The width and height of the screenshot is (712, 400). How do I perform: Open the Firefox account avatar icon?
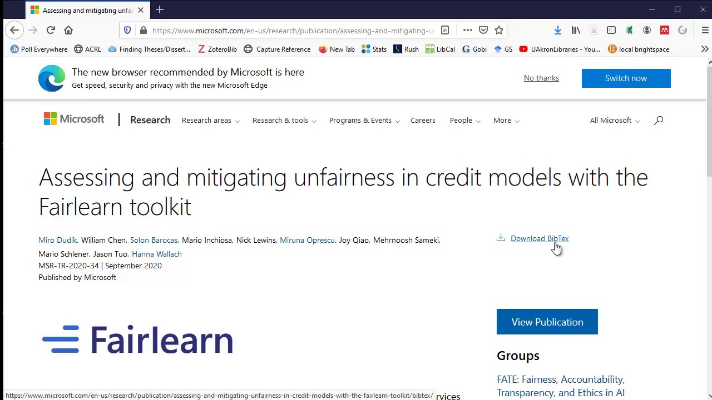tap(647, 30)
